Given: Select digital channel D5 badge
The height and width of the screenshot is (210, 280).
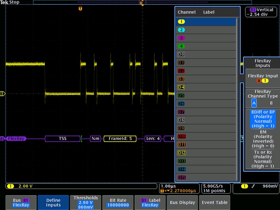Looking at the screenshot, I should 181,95.
